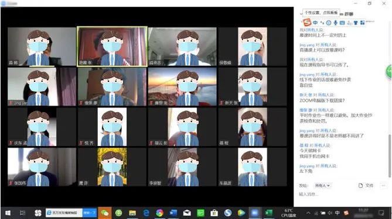Click the blue 搜索一下 search button
392x219 pixels.
tap(90, 213)
